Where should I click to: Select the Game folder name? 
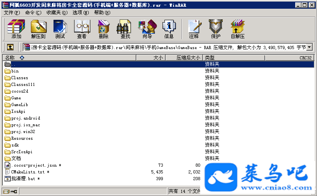16,98
